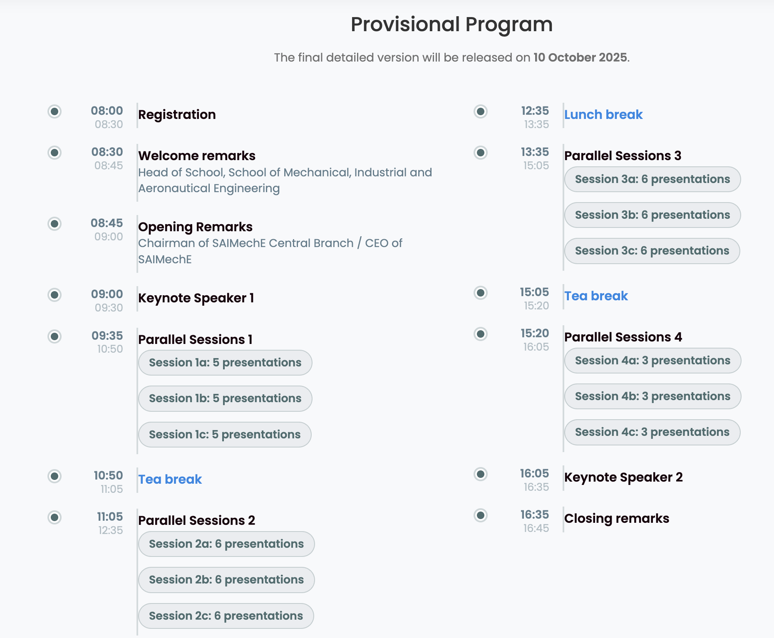774x638 pixels.
Task: Select the Parallel Sessions 2 timeline bullet
Action: click(x=55, y=517)
